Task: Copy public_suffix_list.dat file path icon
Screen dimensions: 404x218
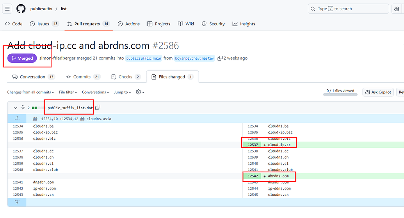Action: (x=98, y=107)
